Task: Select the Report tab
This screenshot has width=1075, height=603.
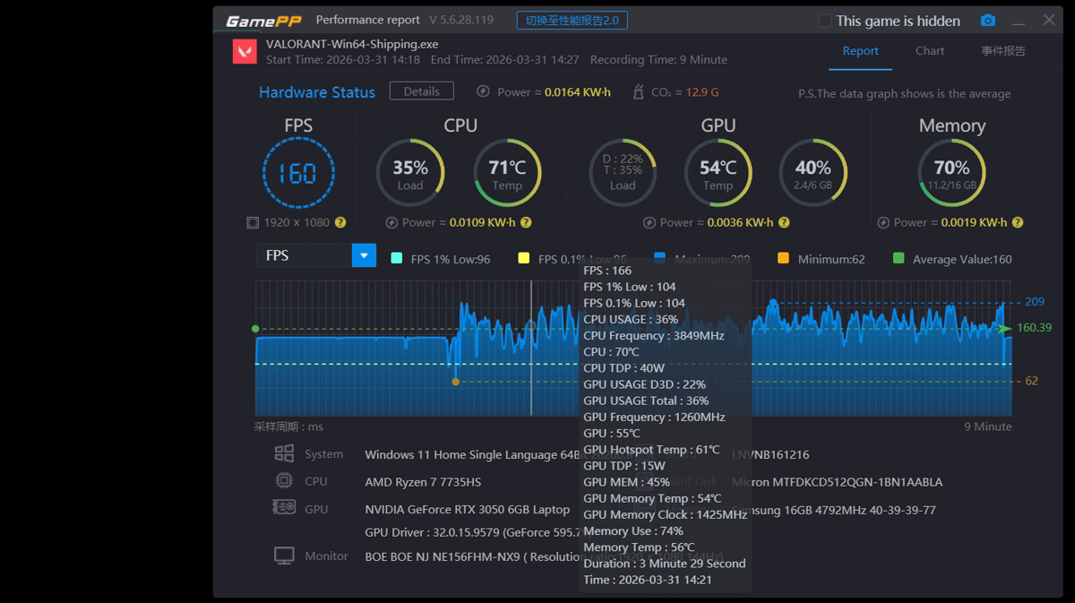Action: click(x=860, y=51)
